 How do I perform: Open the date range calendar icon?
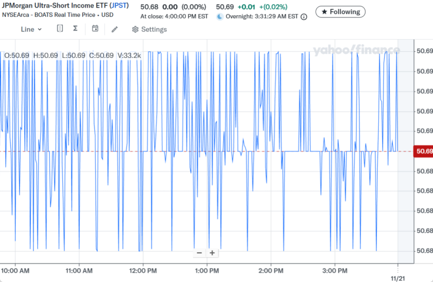point(95,29)
